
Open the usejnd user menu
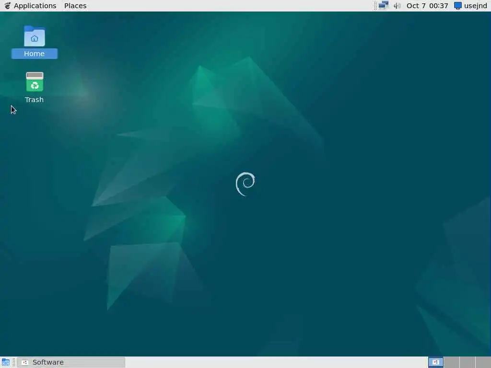pos(471,6)
